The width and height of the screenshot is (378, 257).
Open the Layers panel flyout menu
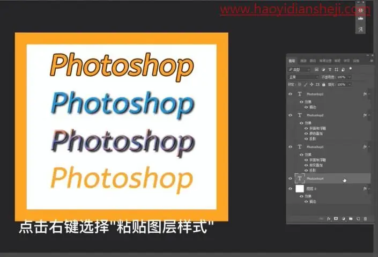(371, 61)
